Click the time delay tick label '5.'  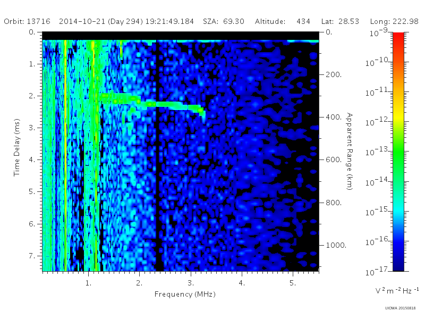point(32,192)
